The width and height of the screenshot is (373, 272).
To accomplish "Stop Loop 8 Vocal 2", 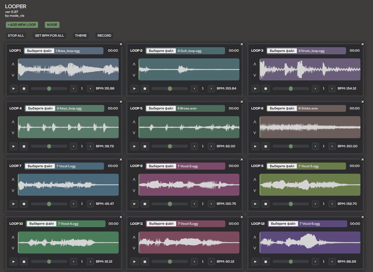I will click(145, 204).
